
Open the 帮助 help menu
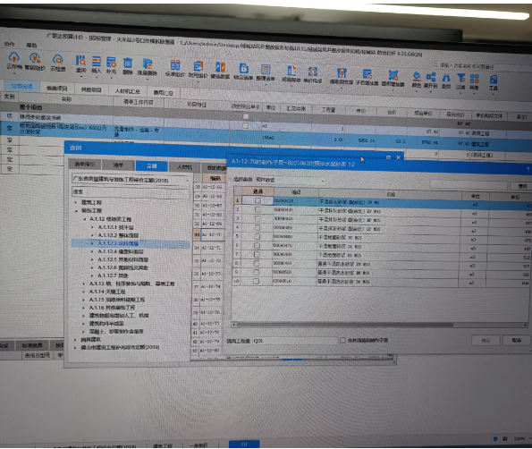tap(31, 45)
